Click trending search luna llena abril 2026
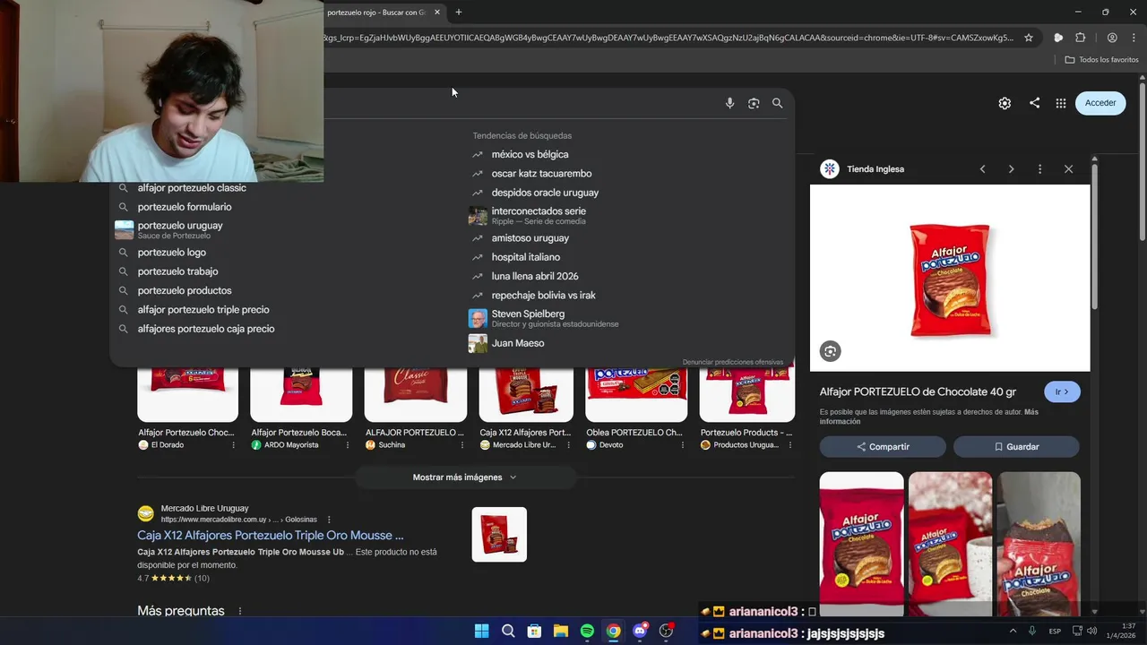 tap(535, 276)
